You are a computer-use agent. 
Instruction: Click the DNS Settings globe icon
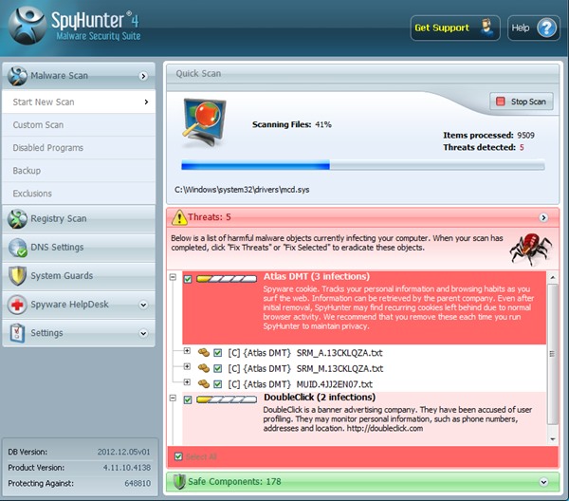coord(17,247)
